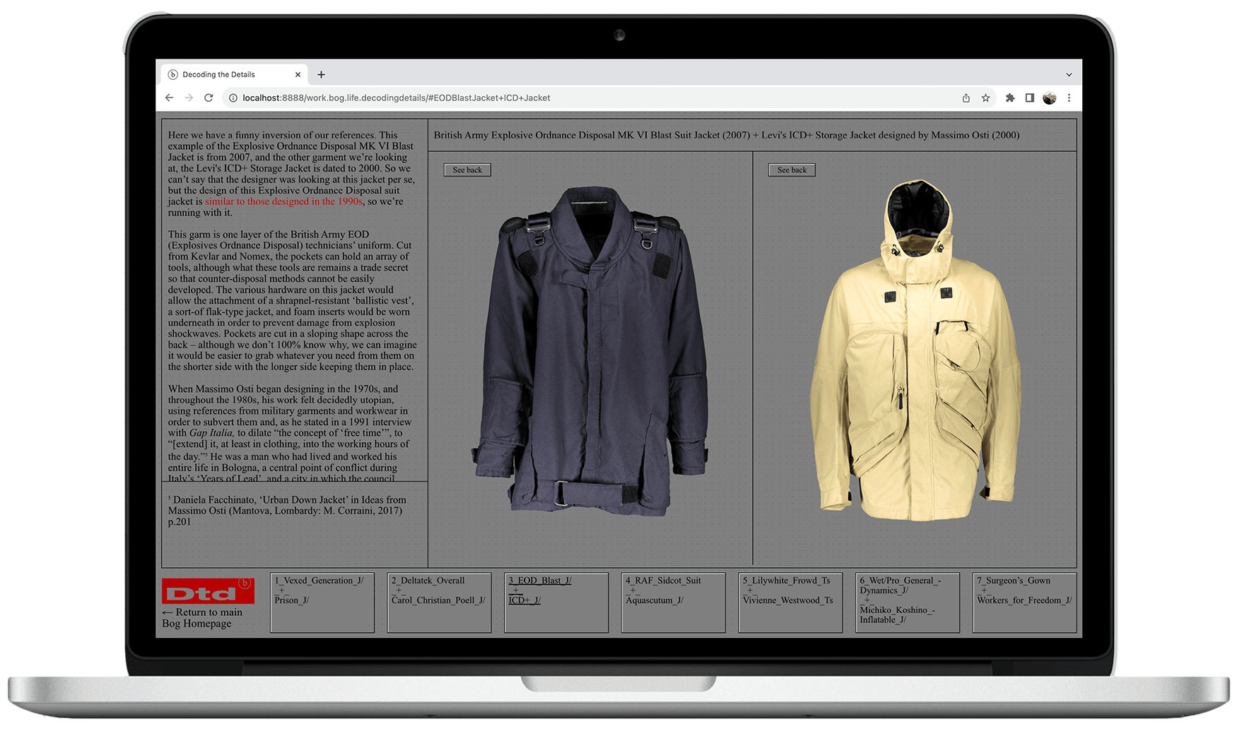1237x729 pixels.
Task: Open the extensions puzzle icon
Action: [1010, 98]
